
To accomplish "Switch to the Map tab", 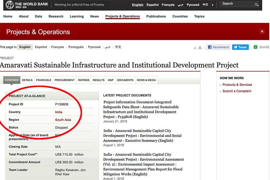I will (x=111, y=80).
